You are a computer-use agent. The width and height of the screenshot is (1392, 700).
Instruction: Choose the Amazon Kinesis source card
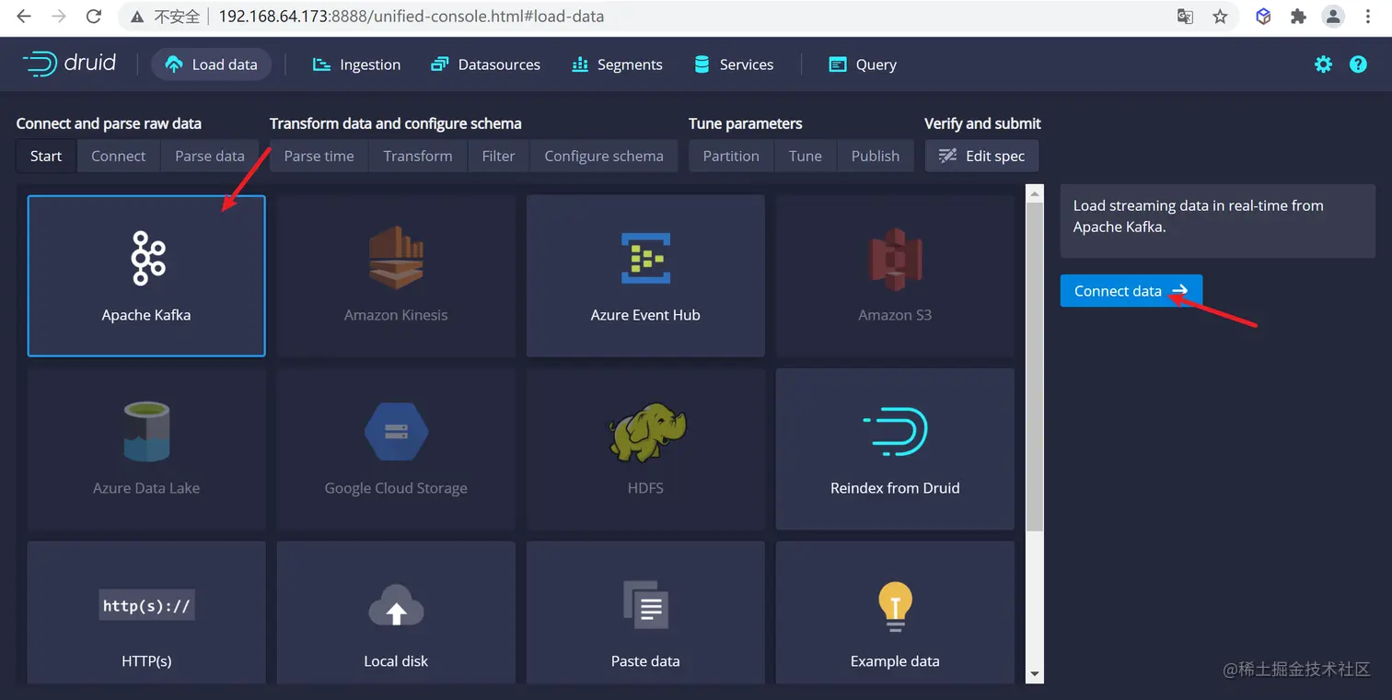[x=396, y=275]
